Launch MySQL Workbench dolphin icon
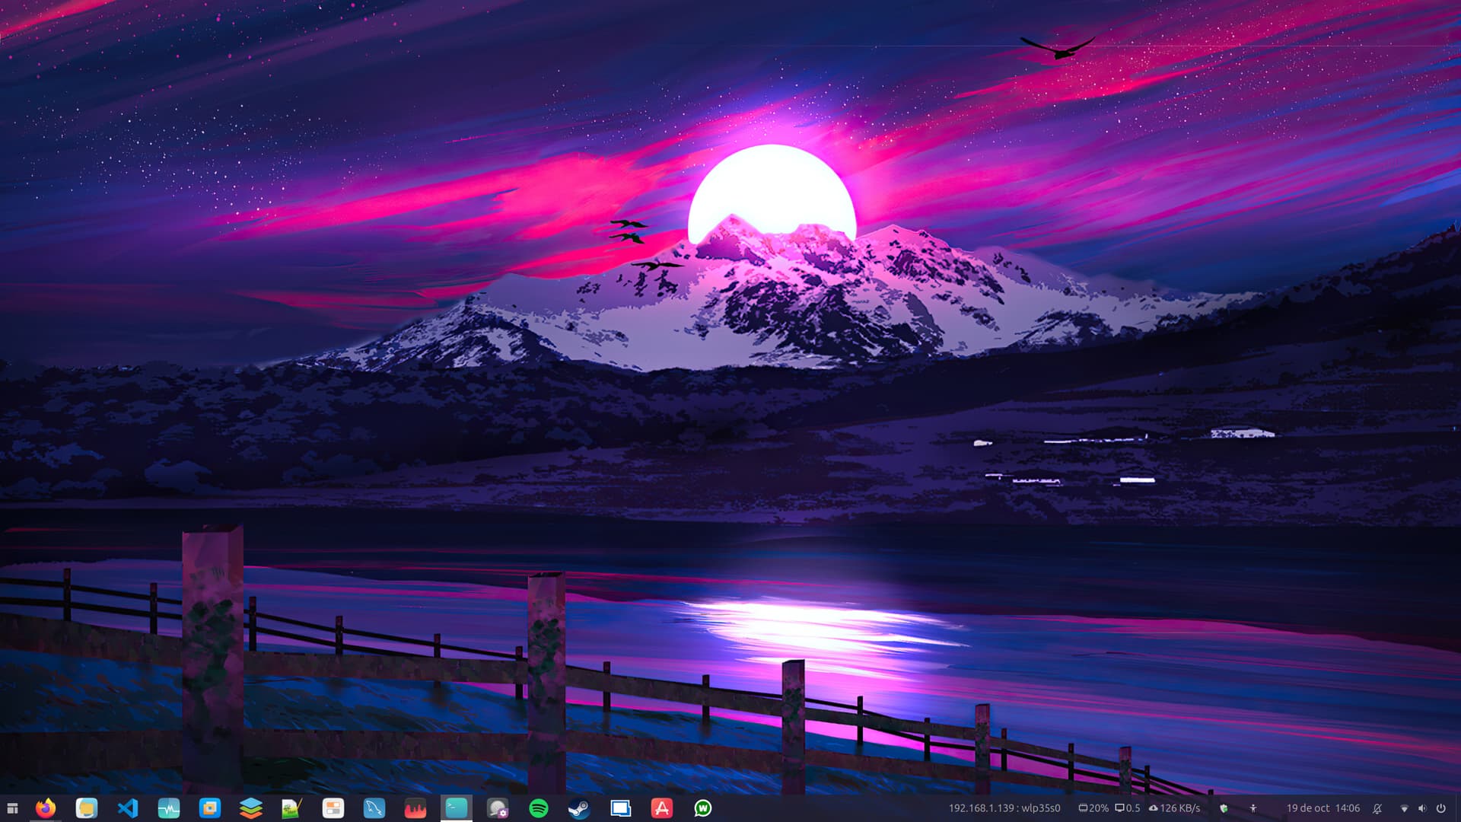This screenshot has height=822, width=1461. [x=374, y=808]
